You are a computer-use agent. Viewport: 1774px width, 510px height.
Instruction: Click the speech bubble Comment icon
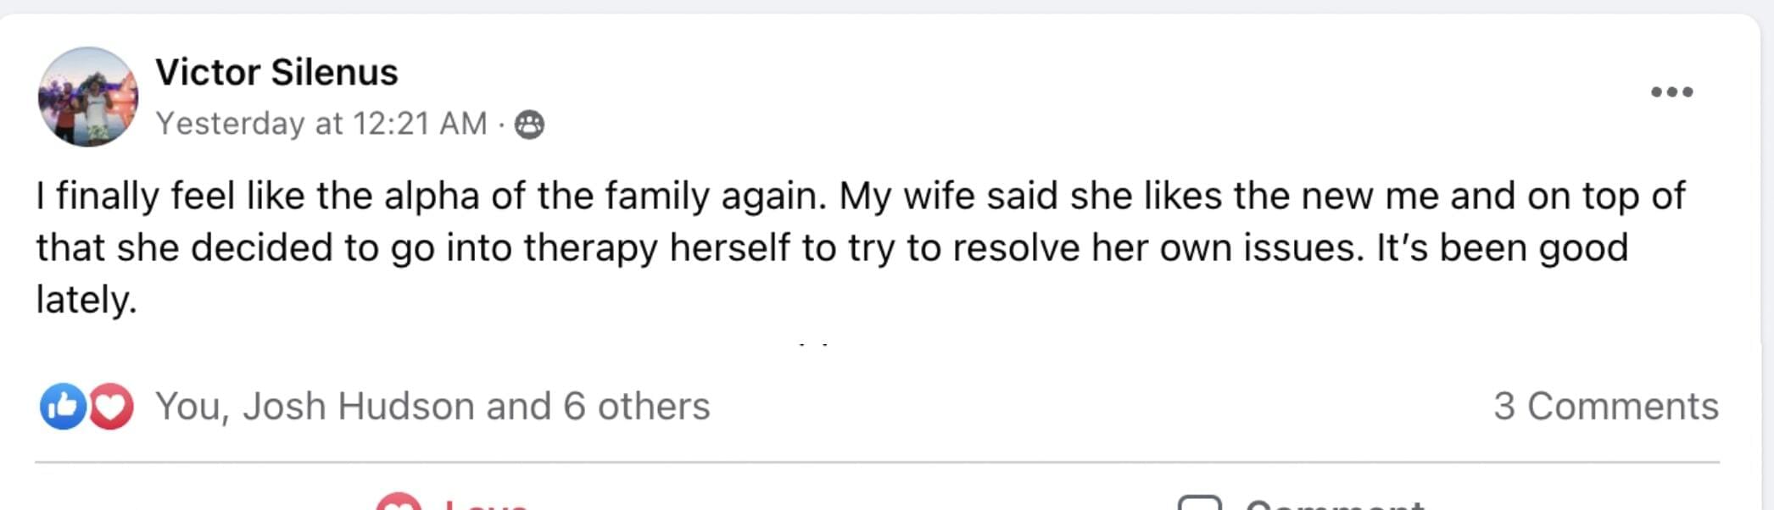[x=1200, y=504]
